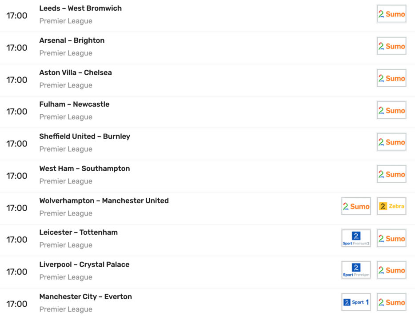This screenshot has height=320, width=415.
Task: Open the Wolverhampton – Manchester United match
Action: click(104, 200)
